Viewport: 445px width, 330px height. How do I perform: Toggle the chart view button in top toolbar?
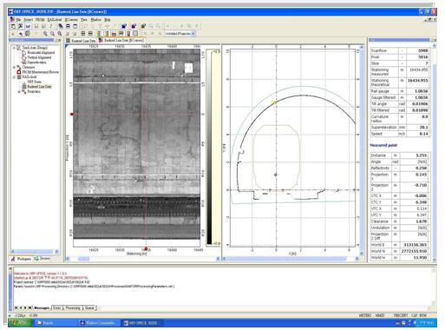tap(28, 26)
